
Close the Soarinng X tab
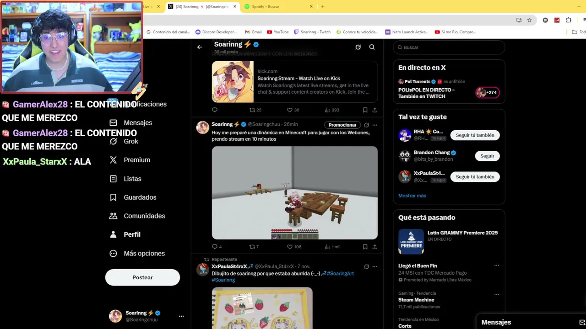click(x=235, y=6)
